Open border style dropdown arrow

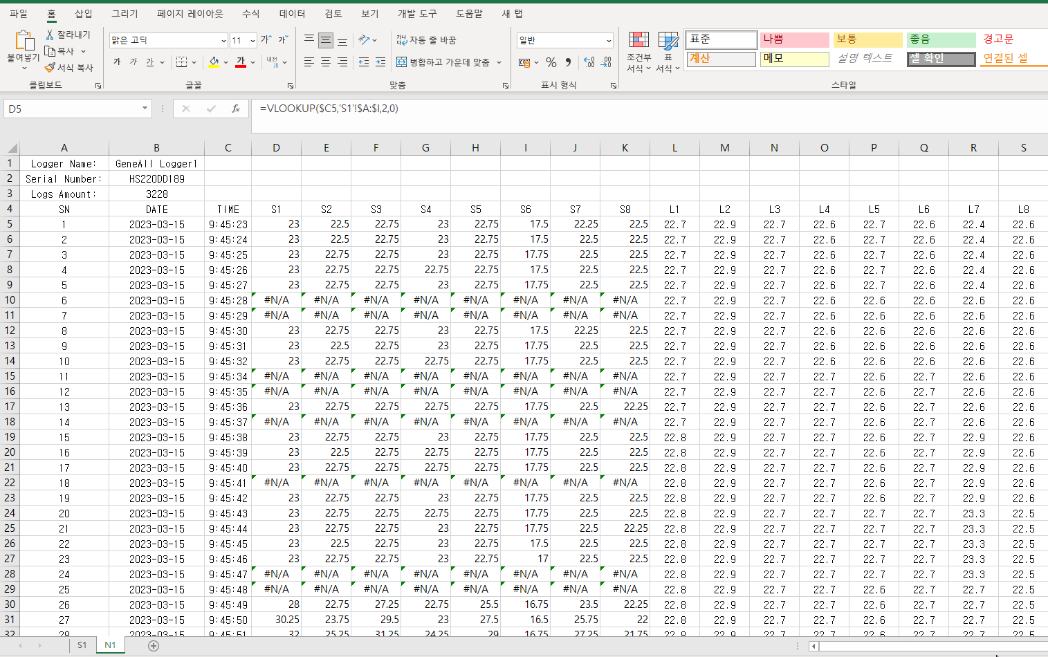(x=194, y=62)
